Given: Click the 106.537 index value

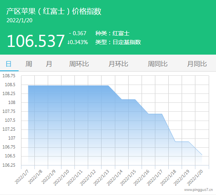Looking at the screenshot, I should pos(36,41).
